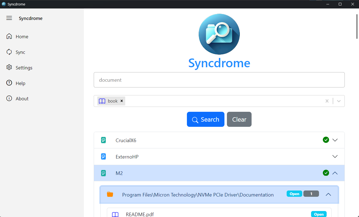
Task: Click the green check badge on CrucialX6
Action: [x=326, y=140]
